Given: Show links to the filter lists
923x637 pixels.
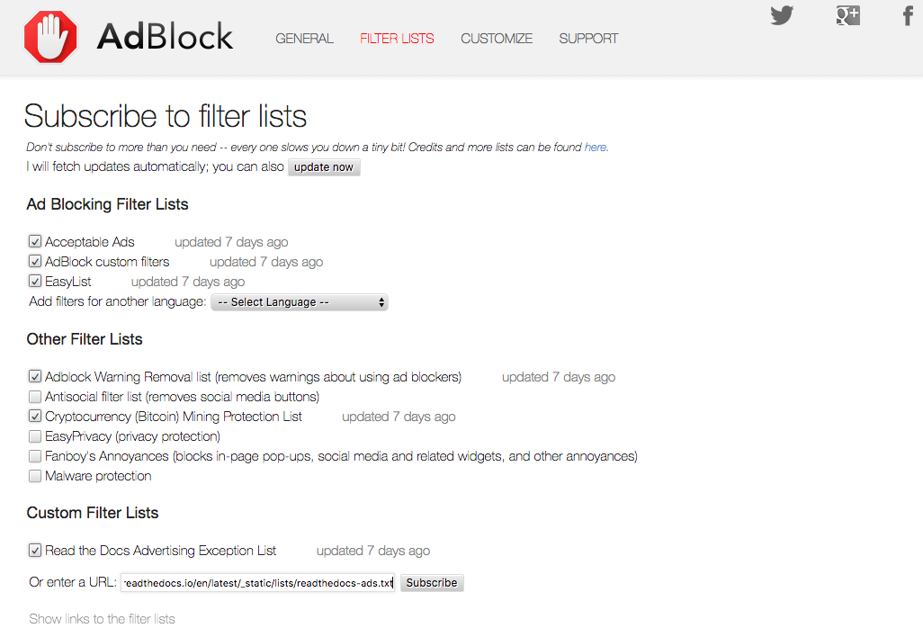Looking at the screenshot, I should (x=102, y=618).
